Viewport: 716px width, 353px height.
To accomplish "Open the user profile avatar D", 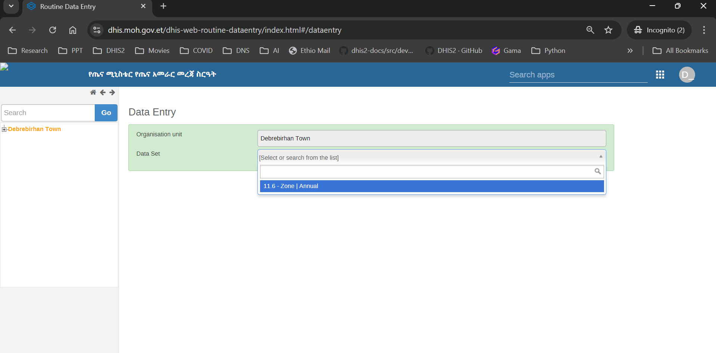I will point(687,75).
